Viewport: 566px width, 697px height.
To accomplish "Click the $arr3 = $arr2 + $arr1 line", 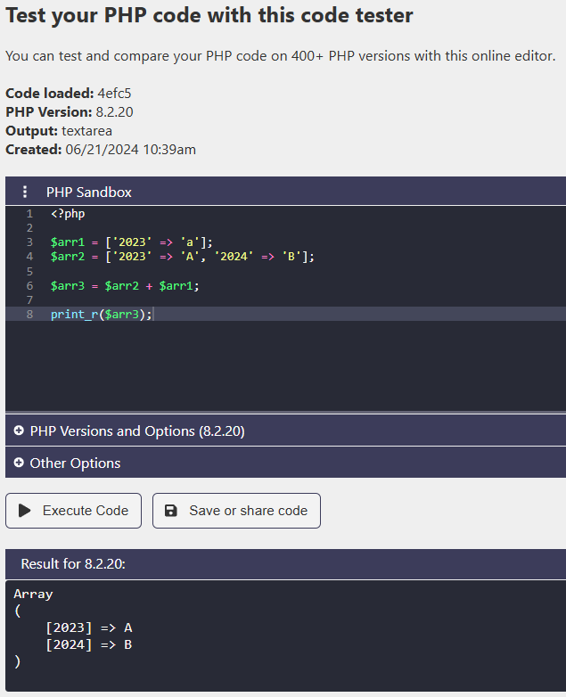I will (125, 286).
